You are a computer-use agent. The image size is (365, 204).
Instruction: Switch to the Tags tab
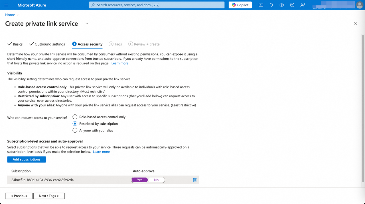tap(115, 44)
